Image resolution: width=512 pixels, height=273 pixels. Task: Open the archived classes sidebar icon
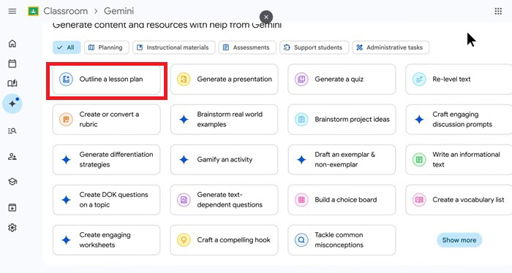12,207
